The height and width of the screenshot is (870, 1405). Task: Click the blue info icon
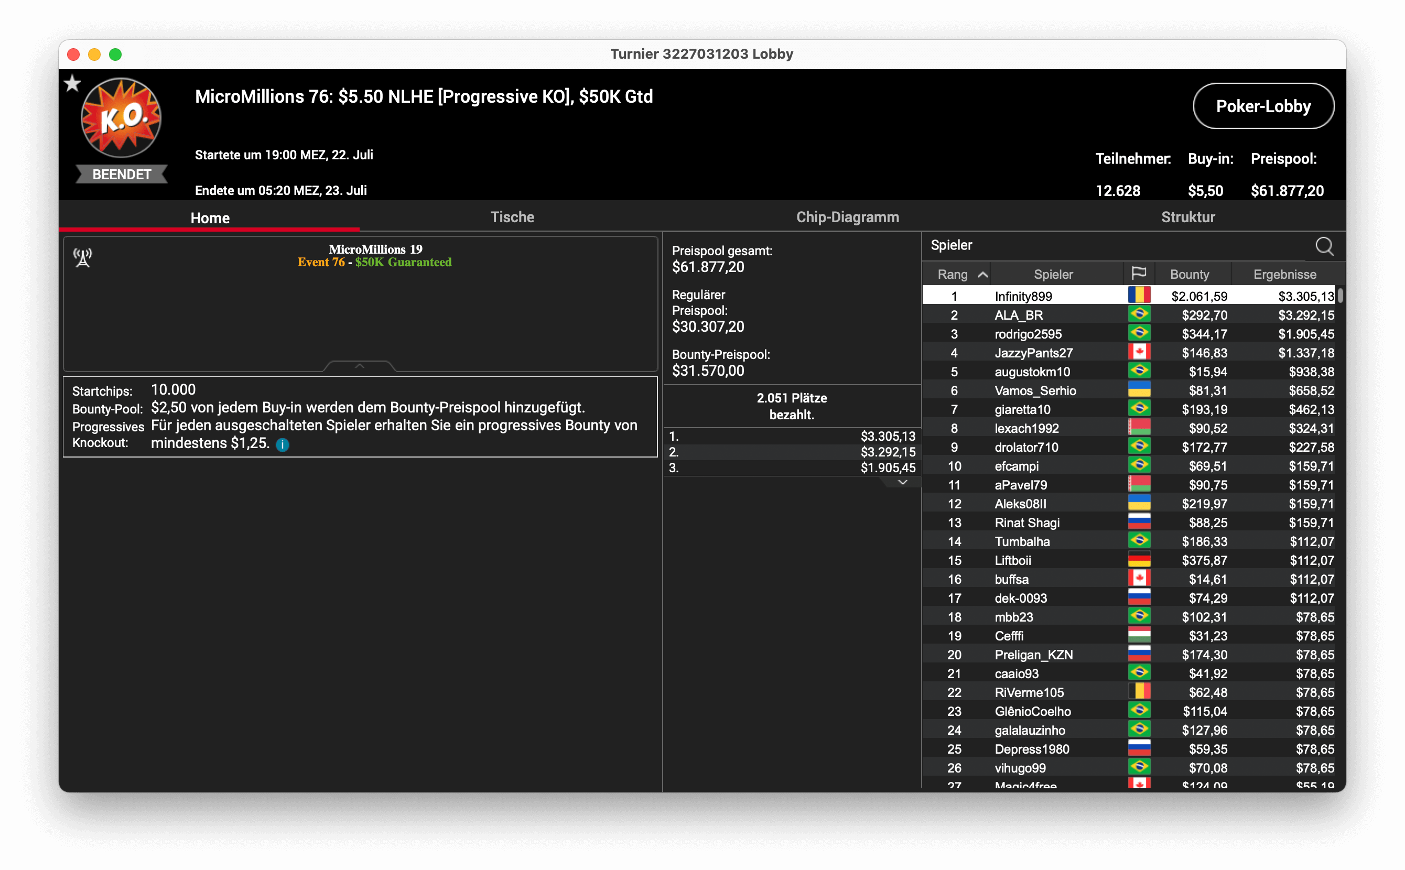[283, 444]
